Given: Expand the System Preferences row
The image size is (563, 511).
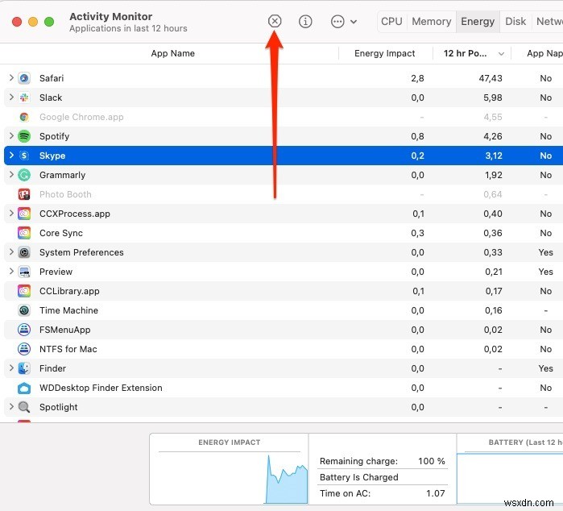Looking at the screenshot, I should (x=11, y=252).
